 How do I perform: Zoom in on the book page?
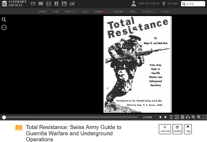pyautogui.click(x=199, y=117)
